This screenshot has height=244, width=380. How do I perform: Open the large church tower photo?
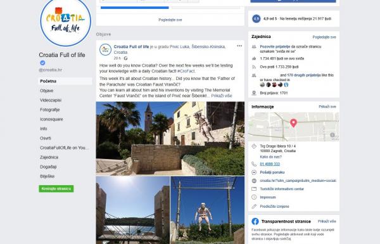coord(170,138)
